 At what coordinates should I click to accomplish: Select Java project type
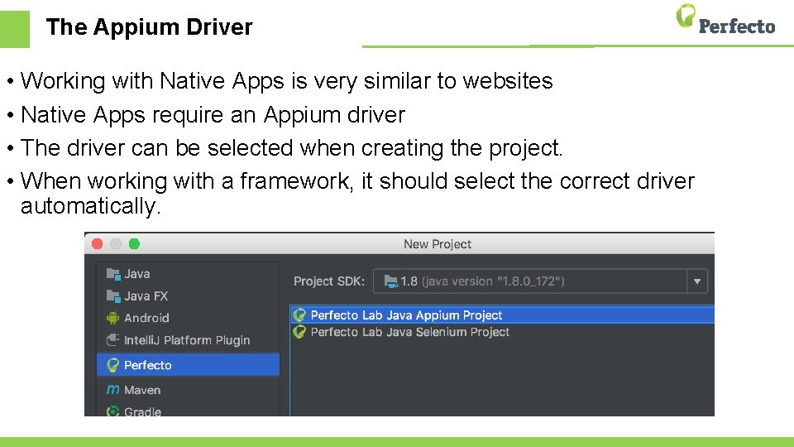click(188, 274)
